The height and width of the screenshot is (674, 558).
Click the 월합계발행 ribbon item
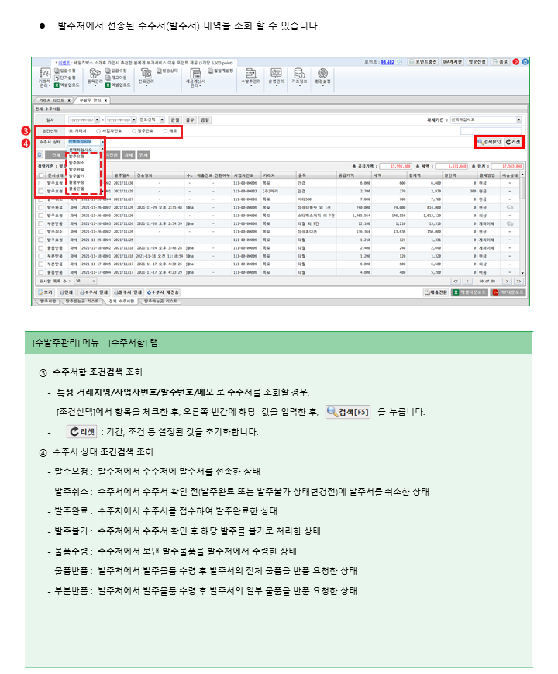[x=221, y=71]
